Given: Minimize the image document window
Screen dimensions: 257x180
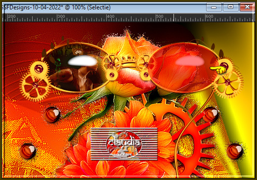Looking at the screenshot, I should [x=214, y=7].
